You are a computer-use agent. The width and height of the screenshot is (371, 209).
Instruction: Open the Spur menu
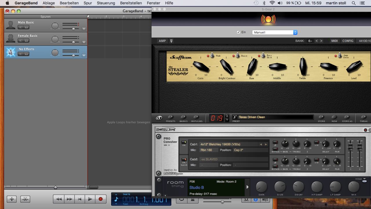click(x=88, y=3)
